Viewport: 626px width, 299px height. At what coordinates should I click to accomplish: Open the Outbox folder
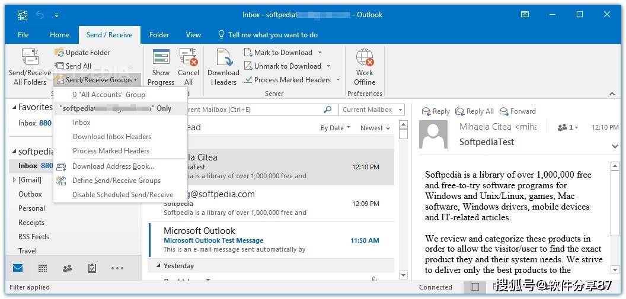tap(30, 194)
